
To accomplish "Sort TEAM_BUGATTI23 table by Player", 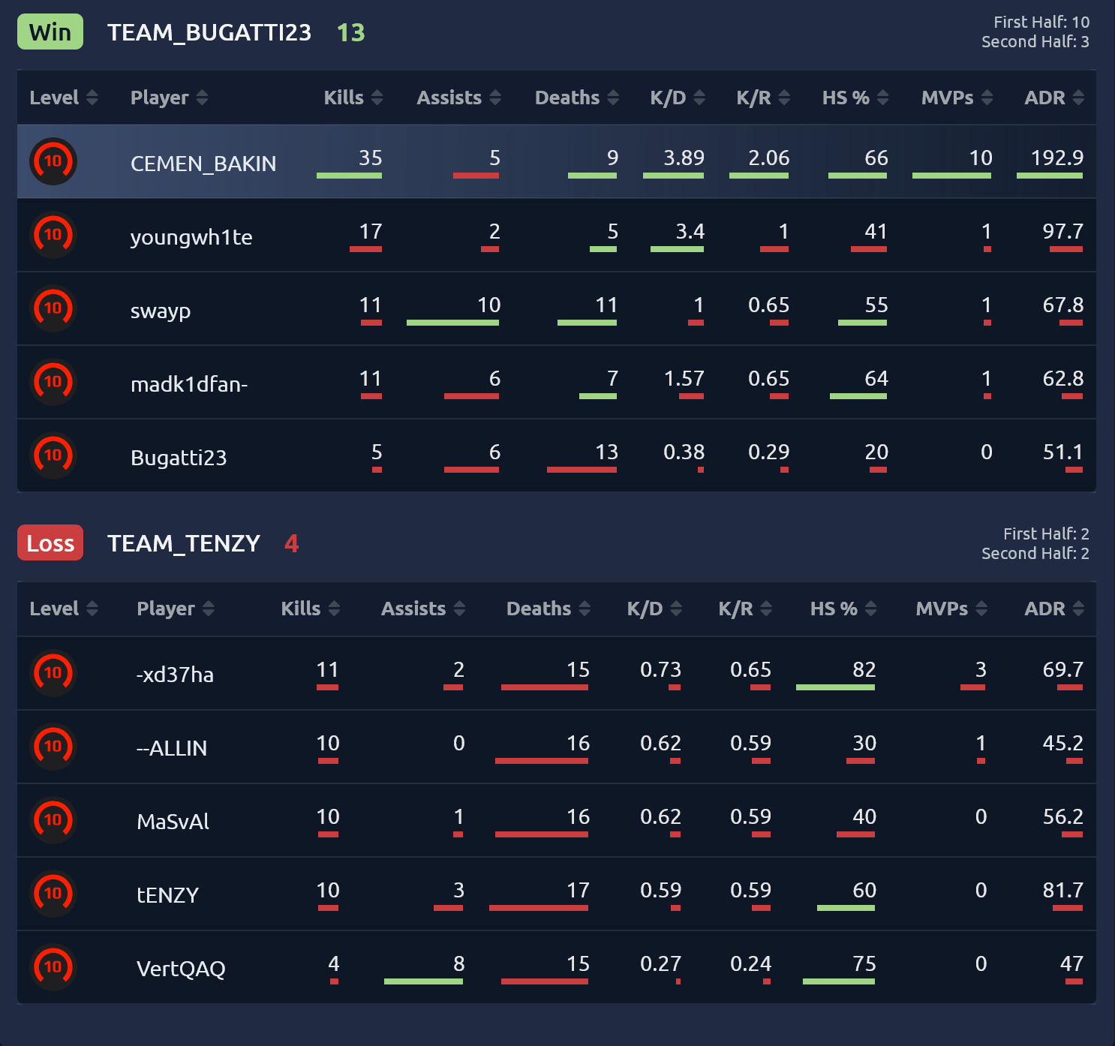I will coord(169,98).
